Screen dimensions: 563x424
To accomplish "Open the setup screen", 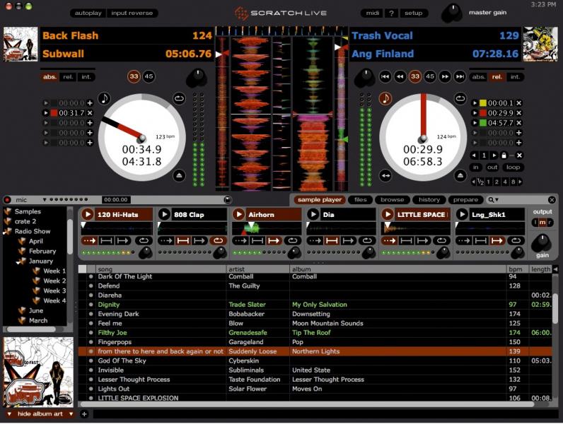I will tap(413, 13).
